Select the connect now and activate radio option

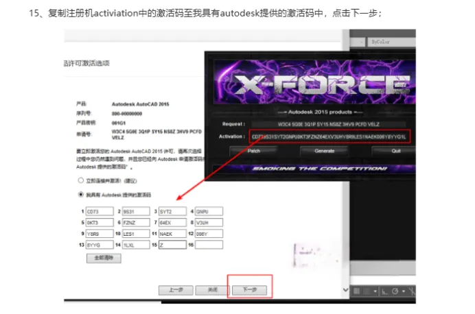(80, 180)
